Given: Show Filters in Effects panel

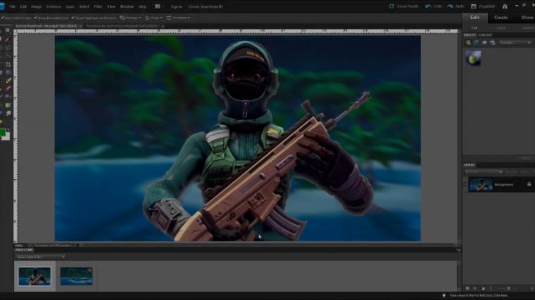Looking at the screenshot, I should coord(468,43).
